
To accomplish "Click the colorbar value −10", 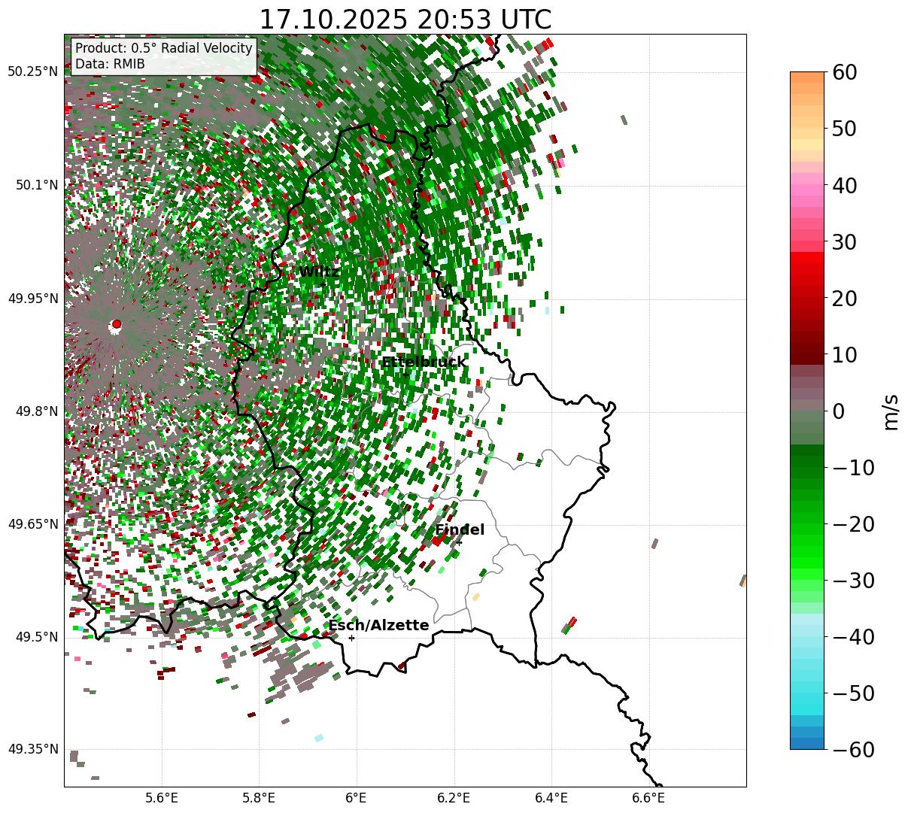I will (x=852, y=468).
